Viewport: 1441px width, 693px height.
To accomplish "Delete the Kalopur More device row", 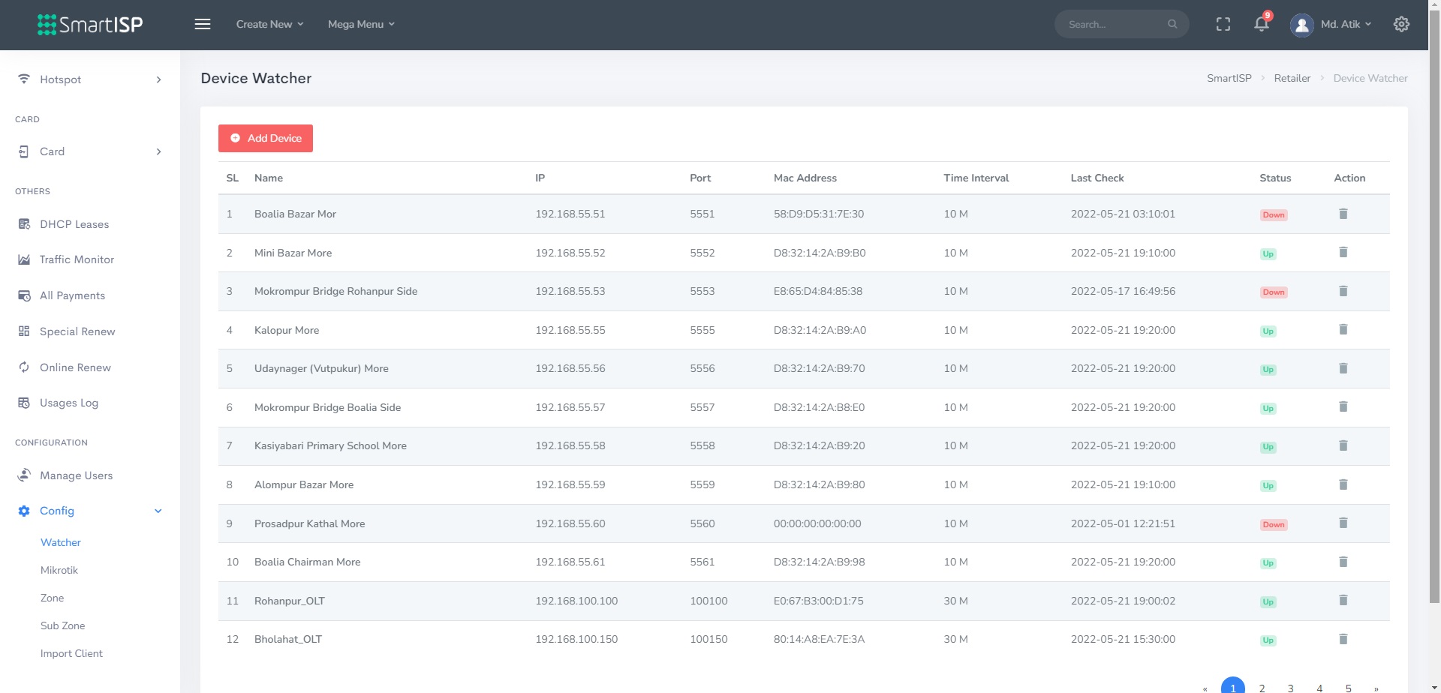I will tap(1343, 330).
